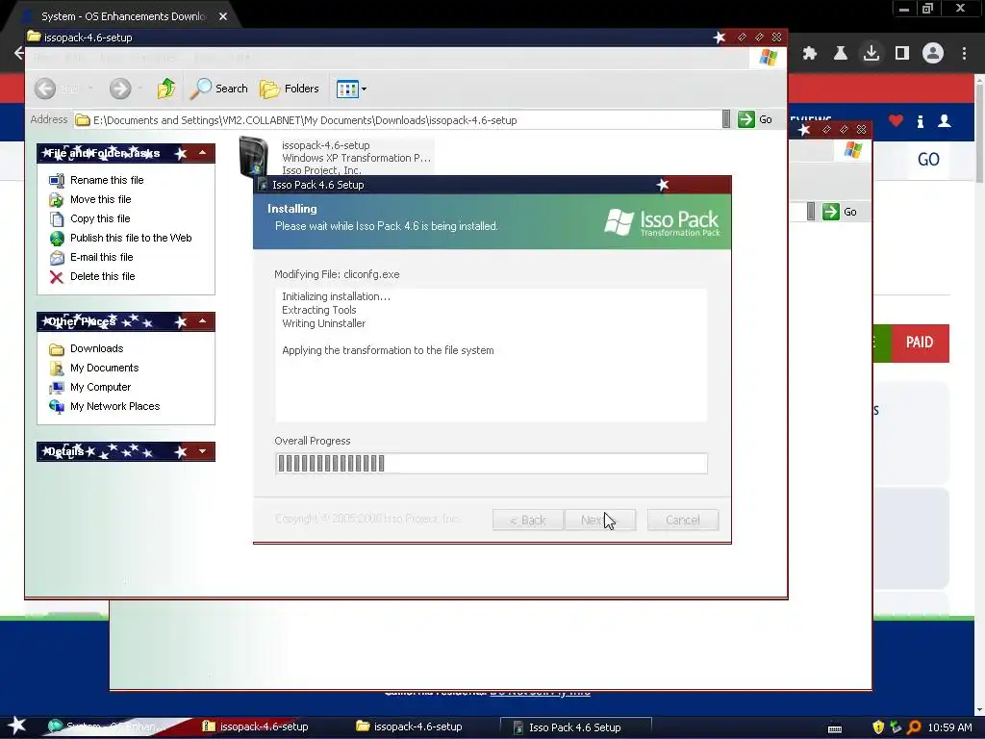985x739 pixels.
Task: Close the System - OS Enhancements tab
Action: click(x=223, y=16)
